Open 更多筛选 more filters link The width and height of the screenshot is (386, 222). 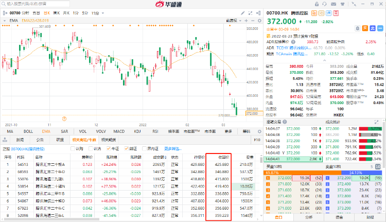pos(173,148)
